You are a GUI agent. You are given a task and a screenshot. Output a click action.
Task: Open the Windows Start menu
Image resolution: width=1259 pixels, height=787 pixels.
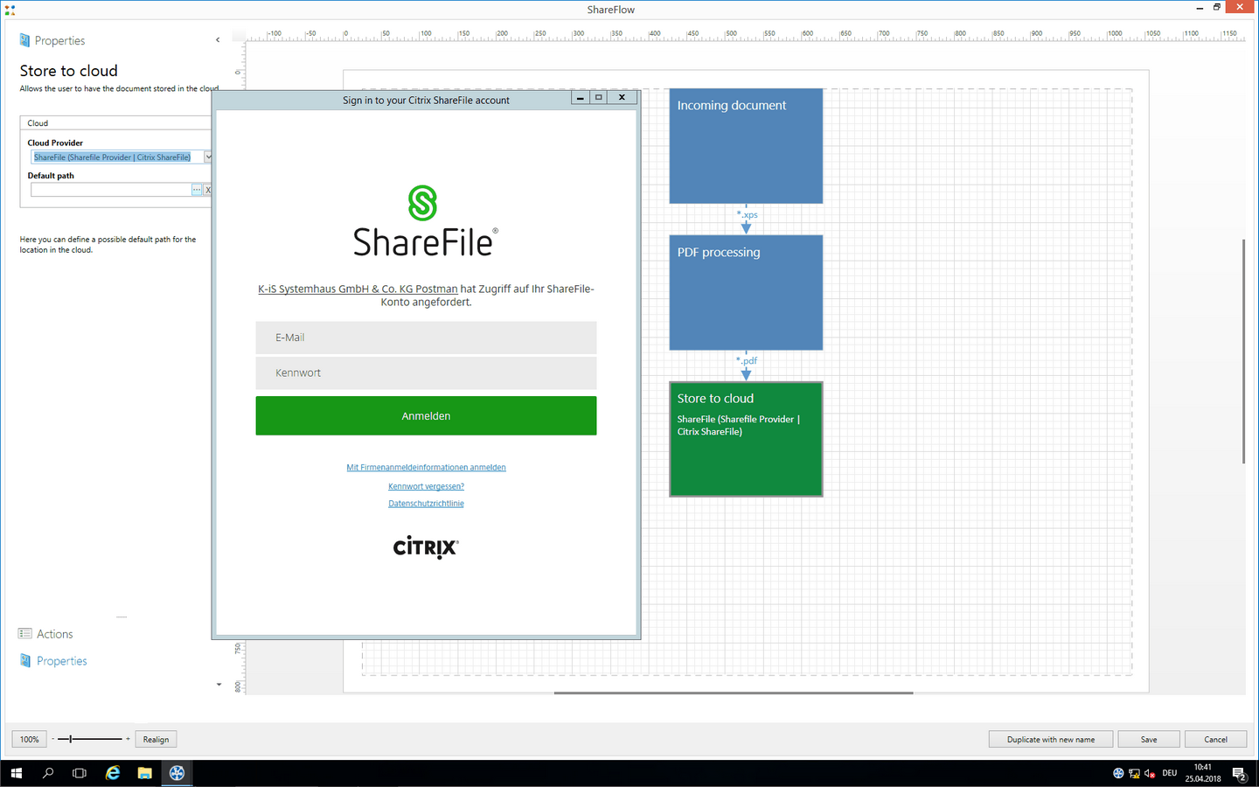(16, 773)
